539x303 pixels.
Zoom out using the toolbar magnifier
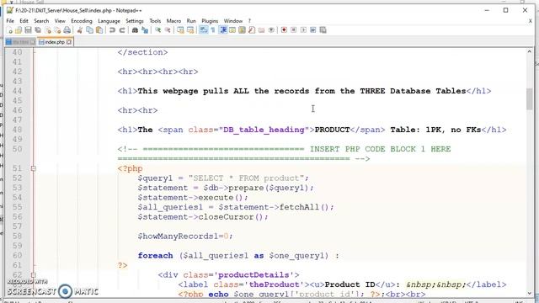168,30
